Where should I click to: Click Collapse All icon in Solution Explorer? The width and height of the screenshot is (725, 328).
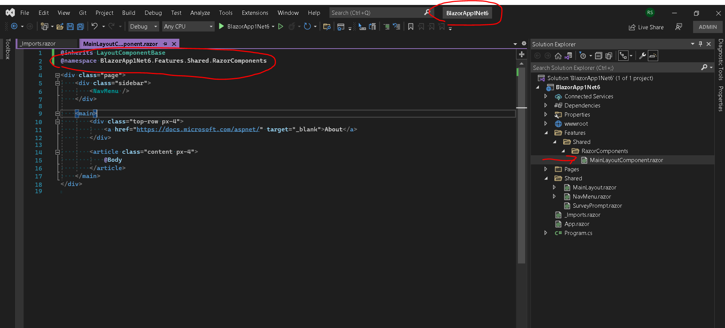click(598, 56)
